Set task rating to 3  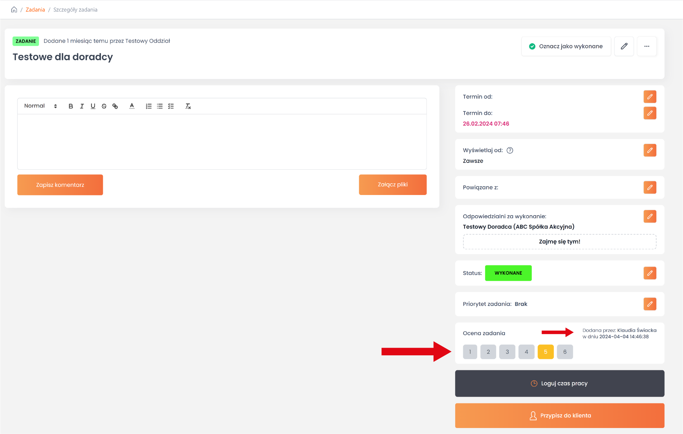[x=507, y=352]
